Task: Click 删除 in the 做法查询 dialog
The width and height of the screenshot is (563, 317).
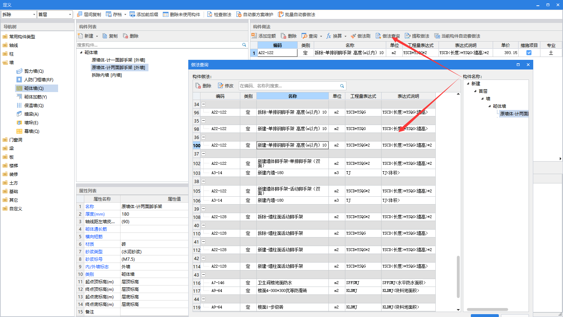Action: click(x=203, y=86)
